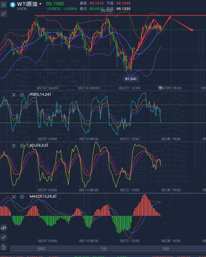The image size is (206, 257).
Task: Remove the MACD indicator panel
Action: point(14,197)
